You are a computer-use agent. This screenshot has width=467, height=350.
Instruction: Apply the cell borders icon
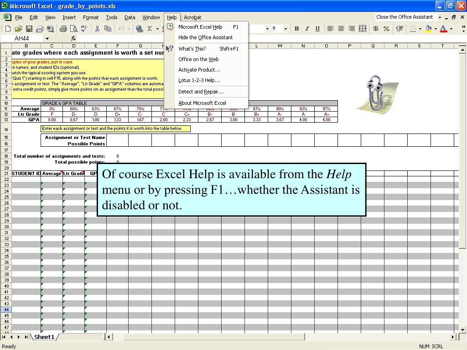[x=413, y=29]
